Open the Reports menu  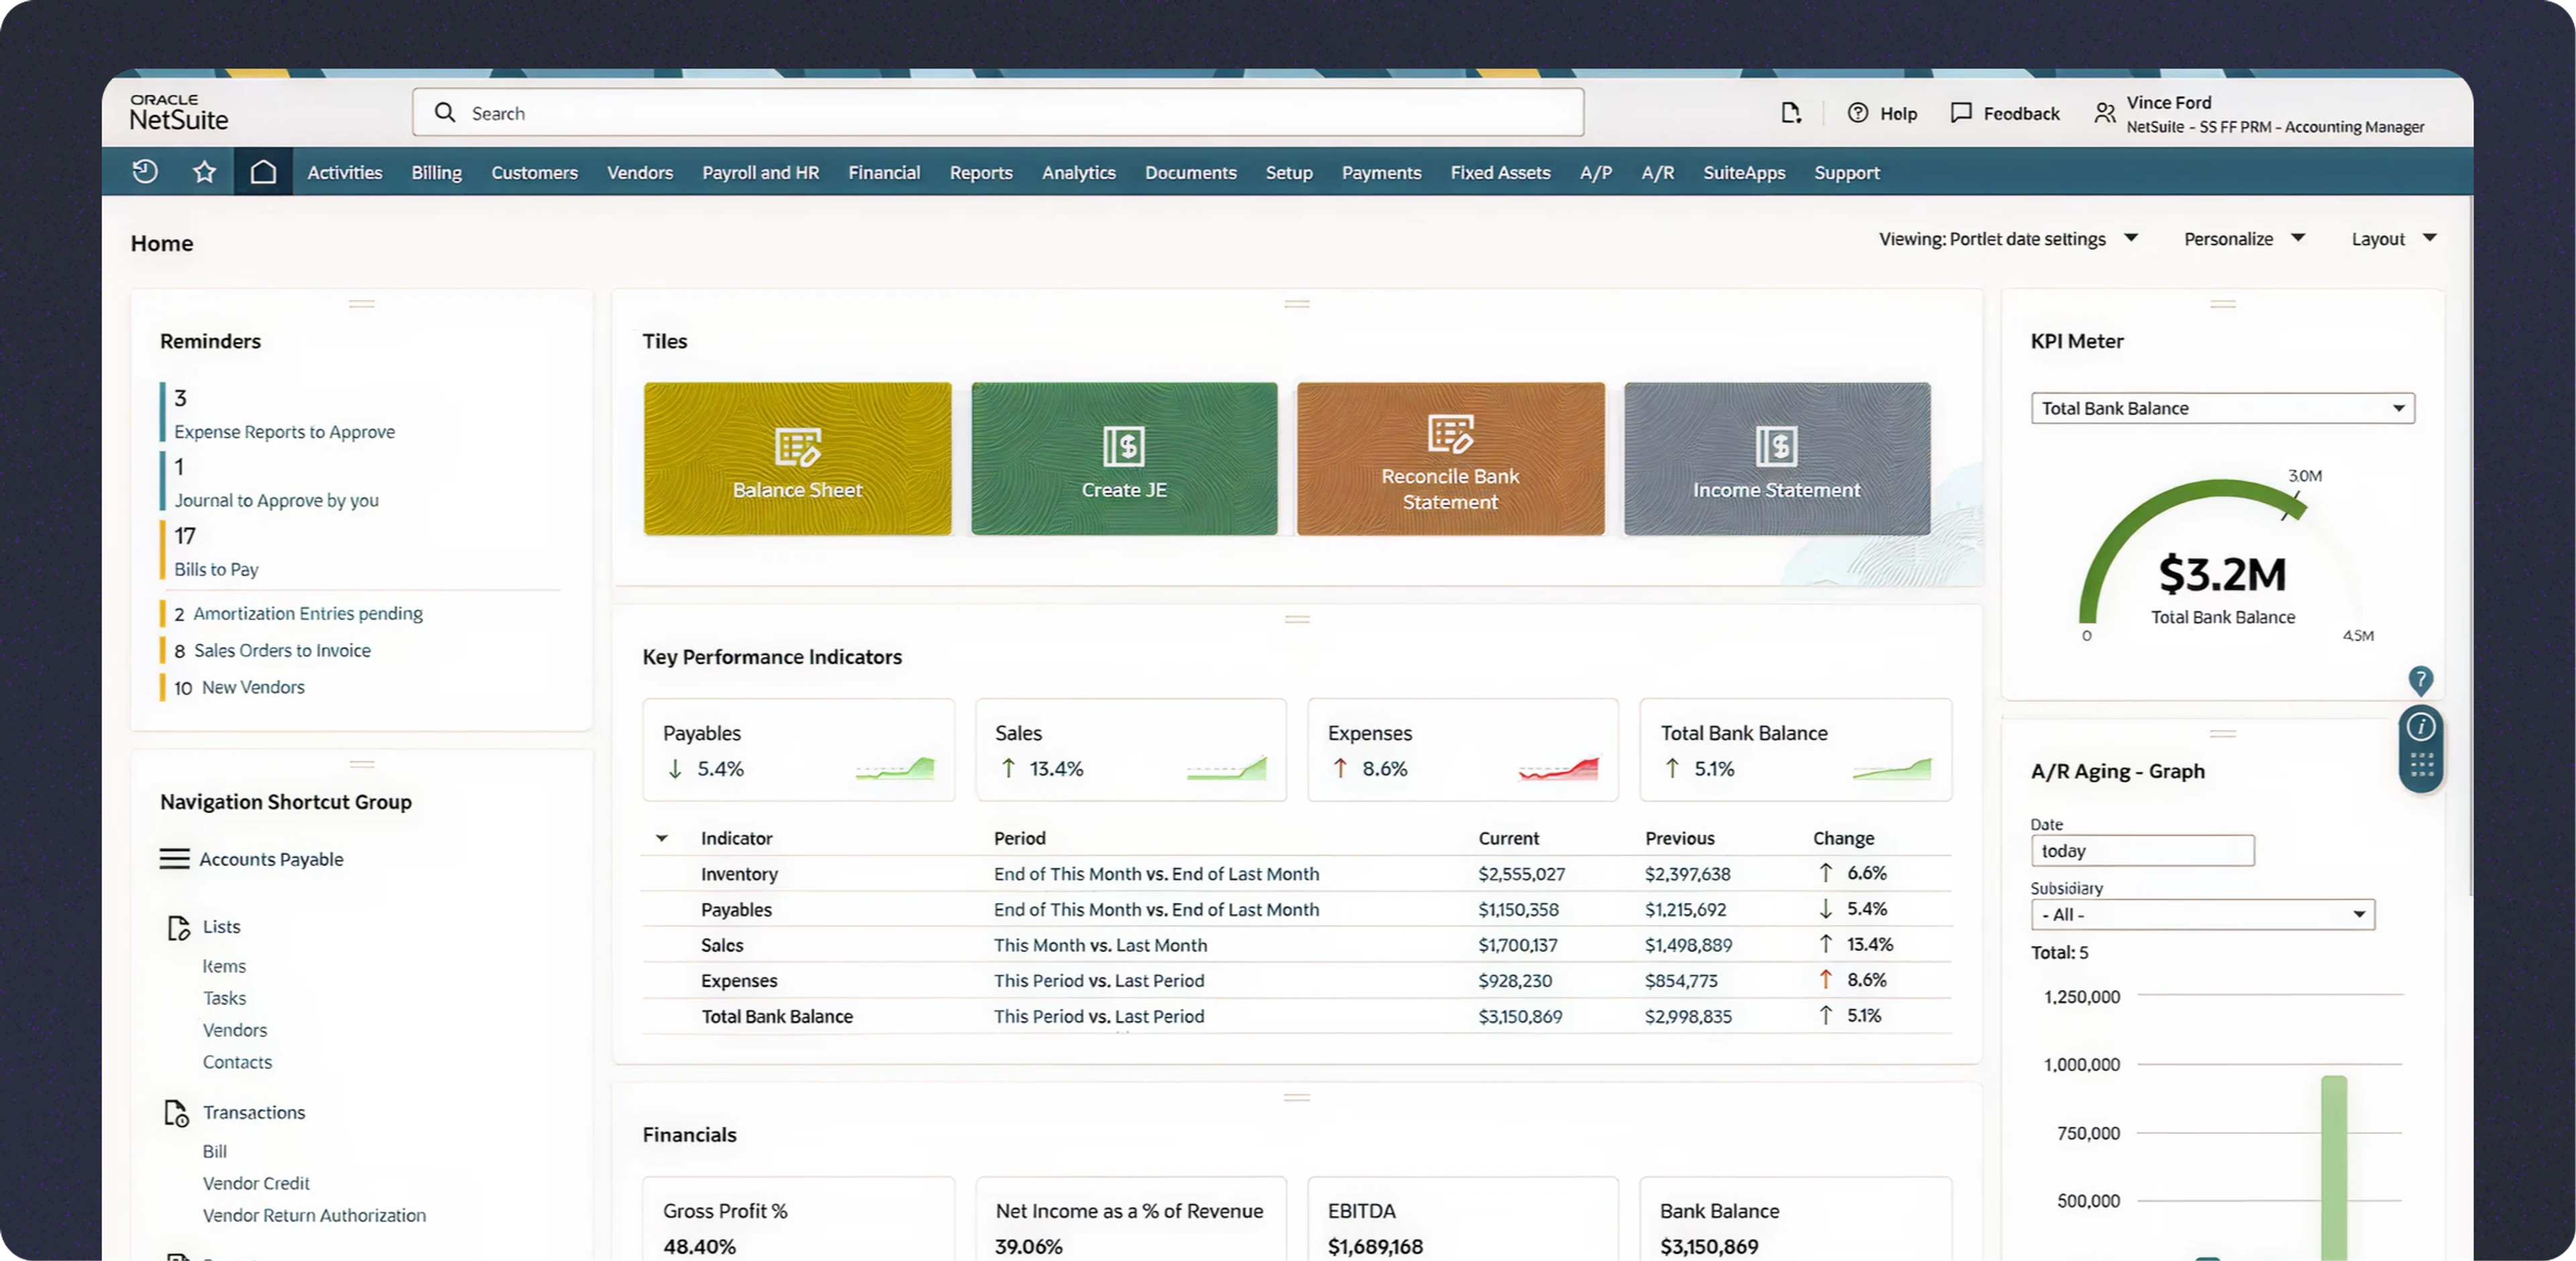click(981, 172)
